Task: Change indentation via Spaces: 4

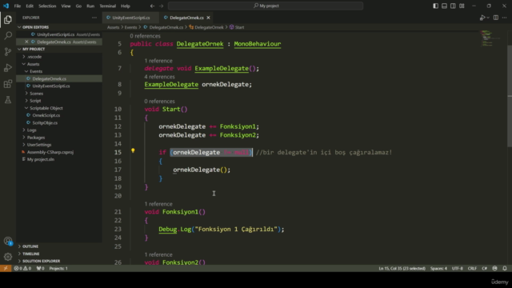Action: click(x=438, y=269)
